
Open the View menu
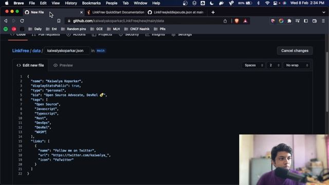click(x=56, y=3)
